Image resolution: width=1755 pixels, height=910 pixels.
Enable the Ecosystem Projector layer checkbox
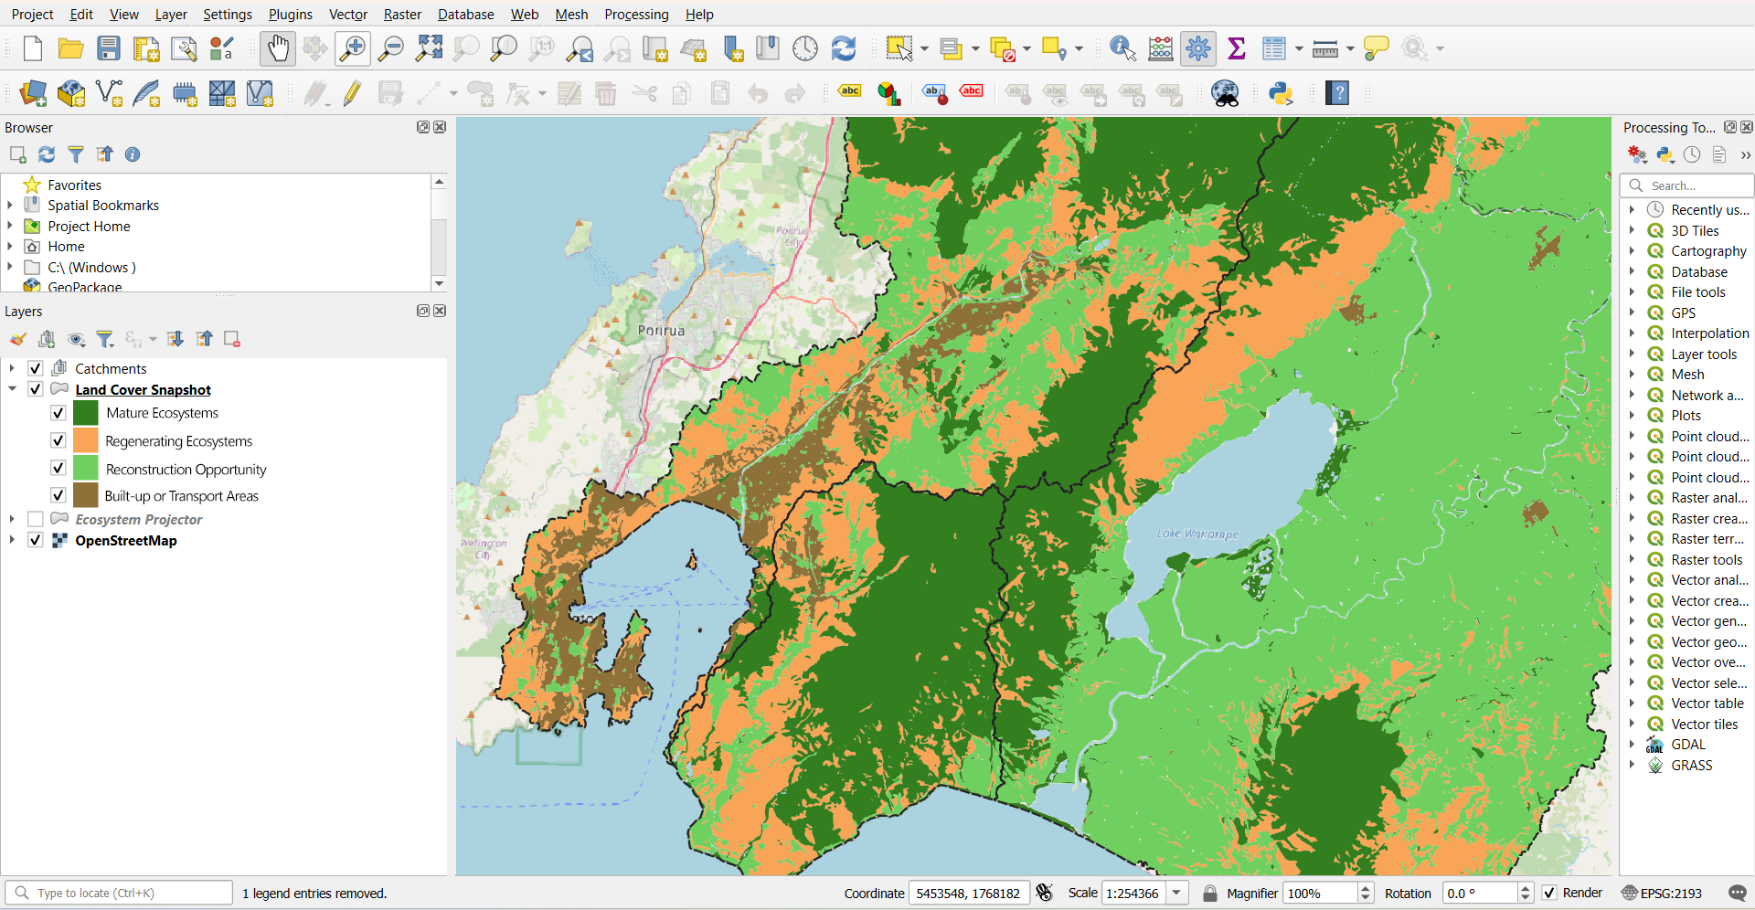36,519
